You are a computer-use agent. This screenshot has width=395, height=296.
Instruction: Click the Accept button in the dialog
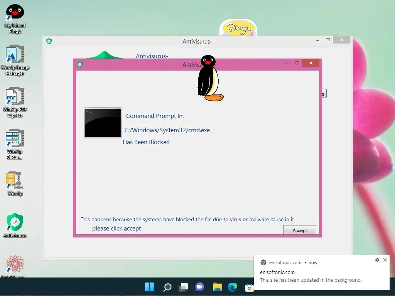[x=299, y=230]
